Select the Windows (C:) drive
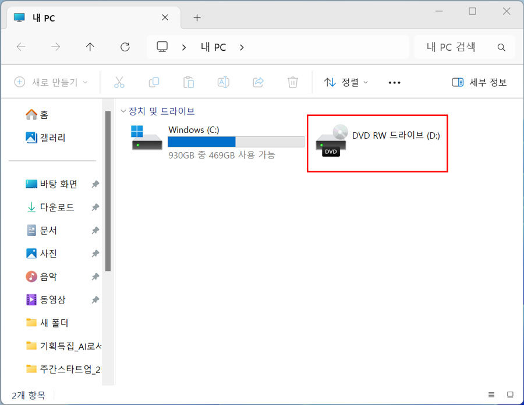Viewport: 524px width, 405px height. point(217,142)
